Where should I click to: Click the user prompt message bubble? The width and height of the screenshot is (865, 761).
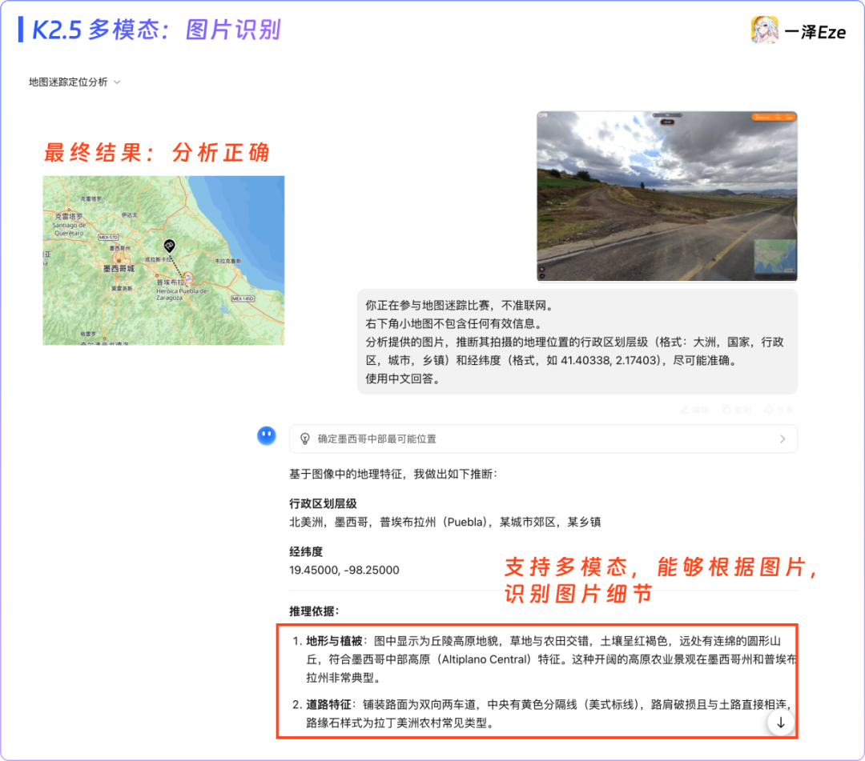click(x=577, y=342)
